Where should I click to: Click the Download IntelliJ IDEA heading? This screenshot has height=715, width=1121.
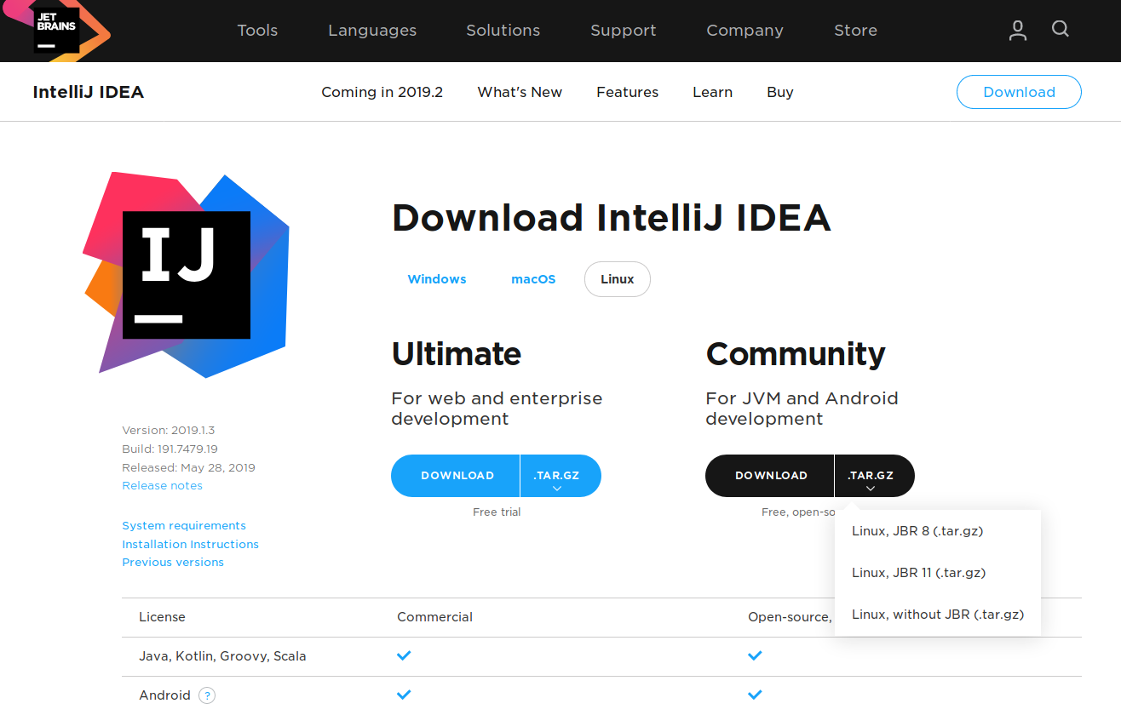click(x=611, y=218)
